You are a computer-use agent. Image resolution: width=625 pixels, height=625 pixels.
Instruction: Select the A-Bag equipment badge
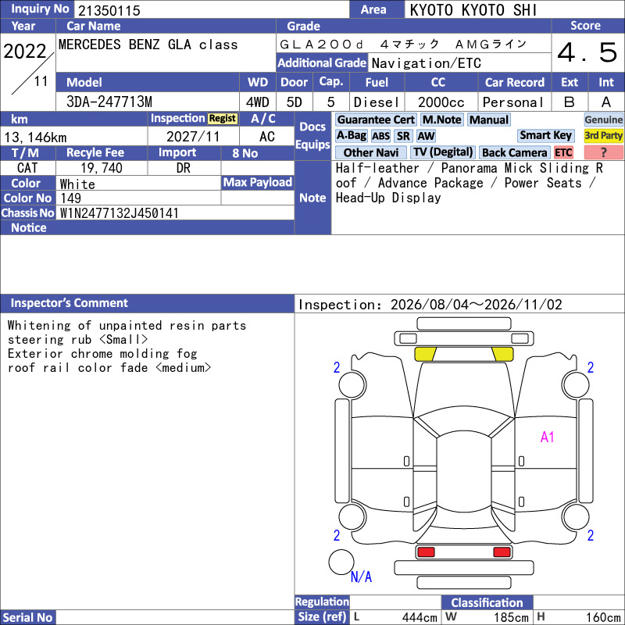click(351, 135)
